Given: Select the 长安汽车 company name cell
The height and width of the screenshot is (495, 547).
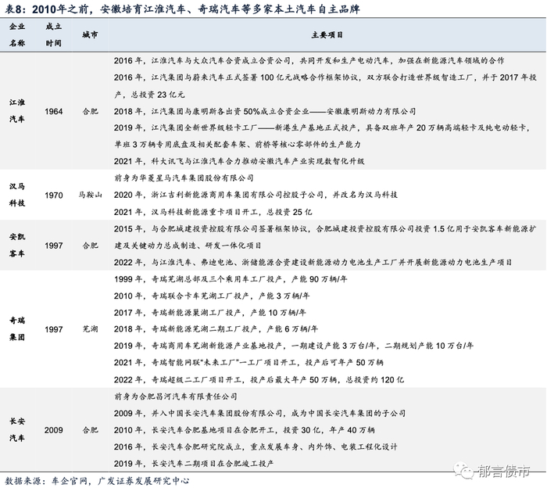Looking at the screenshot, I should (x=17, y=429).
